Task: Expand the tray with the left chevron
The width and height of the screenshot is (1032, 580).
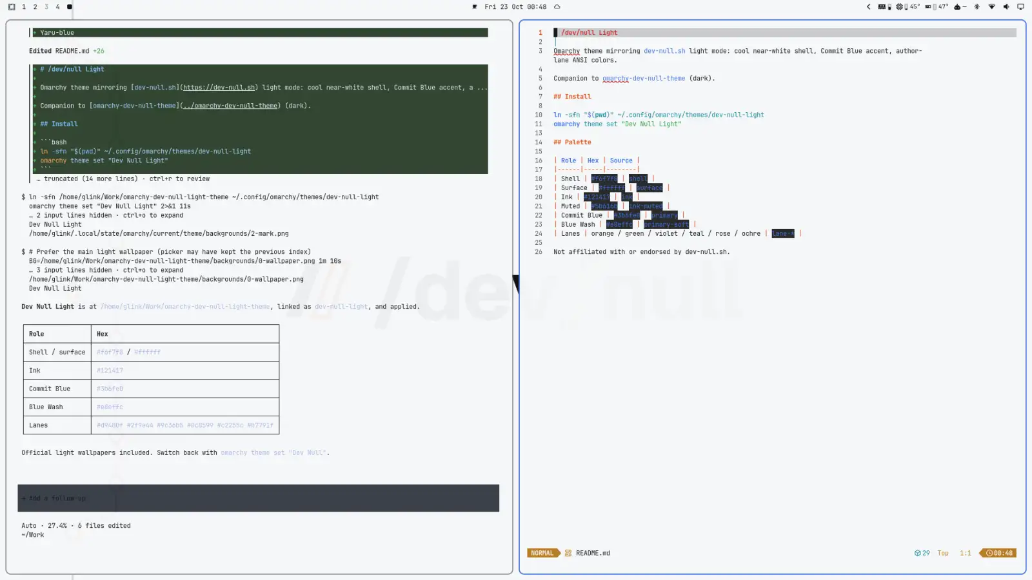Action: point(868,6)
